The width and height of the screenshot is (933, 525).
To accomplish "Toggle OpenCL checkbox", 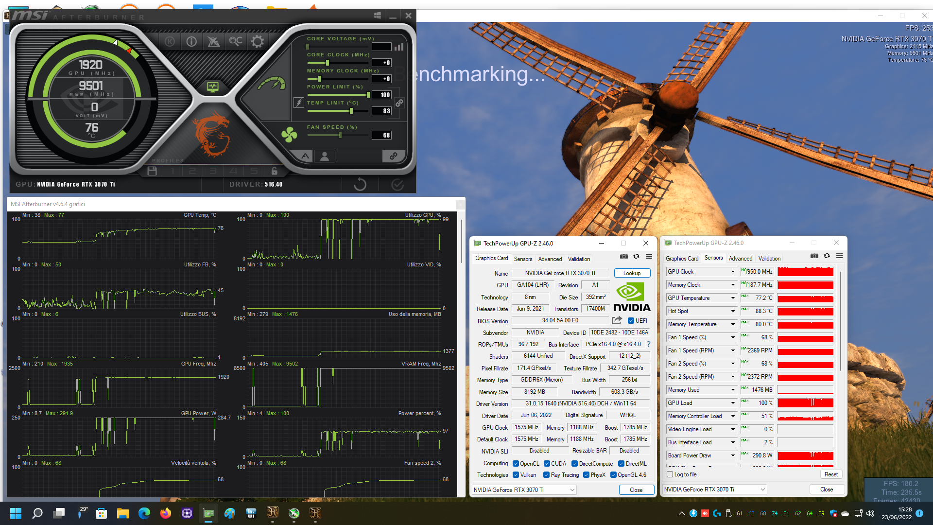I will [x=516, y=464].
